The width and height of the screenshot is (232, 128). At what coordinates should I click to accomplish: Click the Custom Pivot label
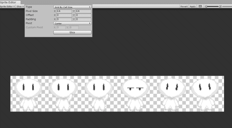pos(34,28)
